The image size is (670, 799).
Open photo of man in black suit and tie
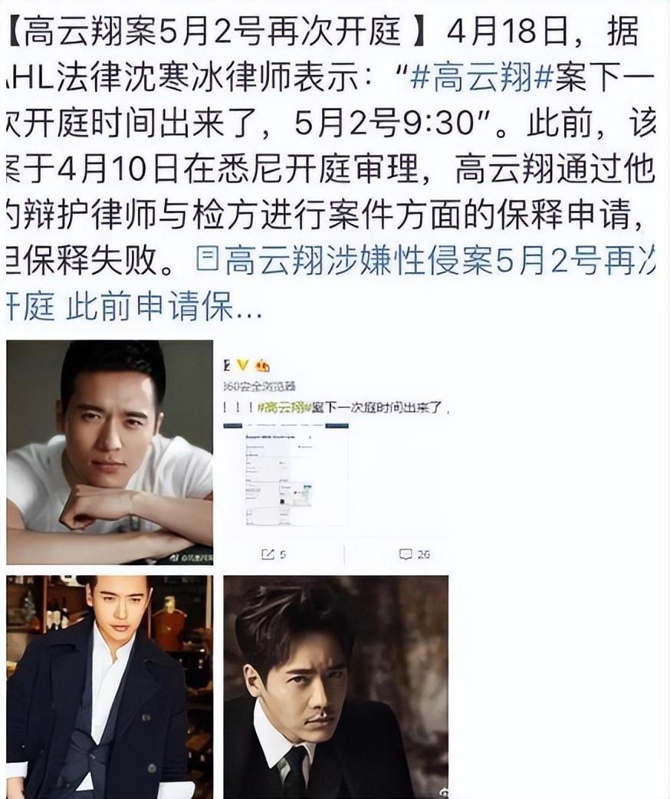[x=337, y=687]
